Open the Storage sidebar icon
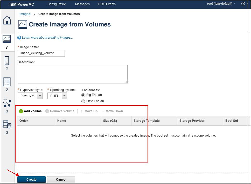 point(7,124)
